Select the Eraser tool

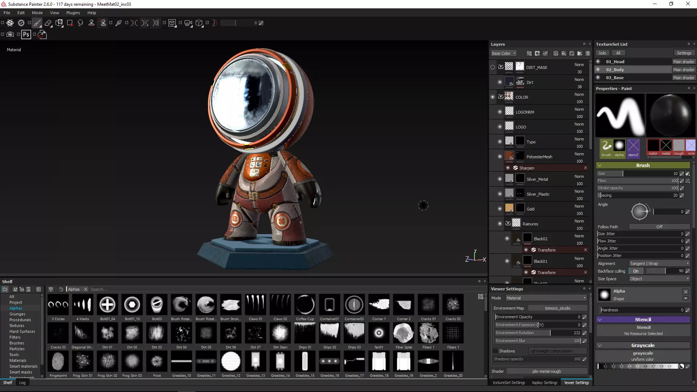(48, 23)
